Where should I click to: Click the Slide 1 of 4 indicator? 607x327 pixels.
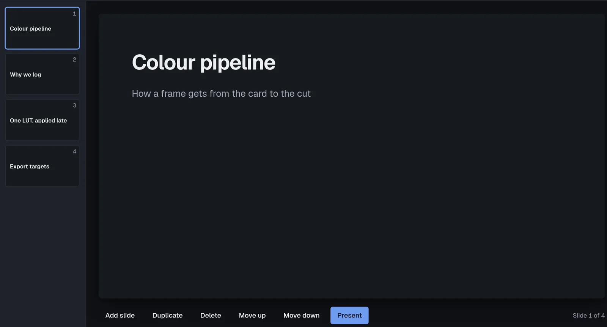(x=588, y=316)
